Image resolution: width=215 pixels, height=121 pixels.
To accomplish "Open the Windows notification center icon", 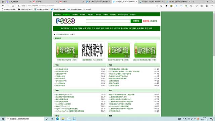I will coord(212,119).
